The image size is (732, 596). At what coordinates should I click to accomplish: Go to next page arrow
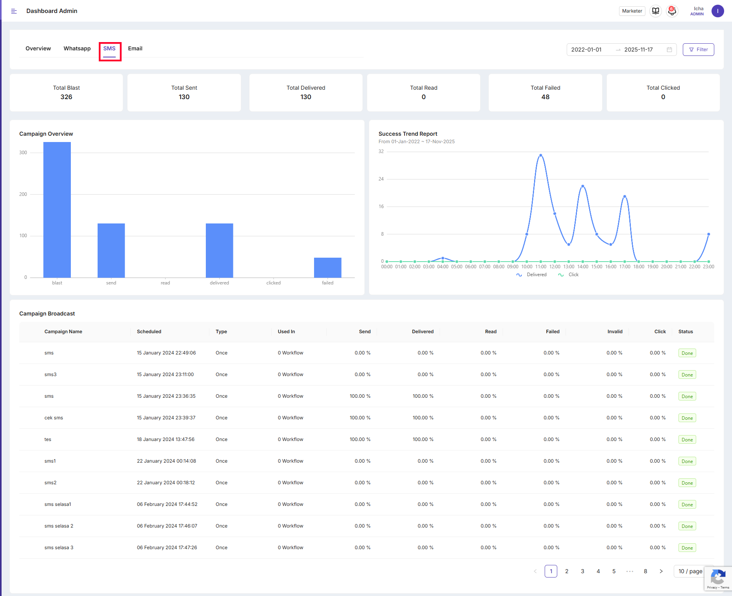pyautogui.click(x=661, y=571)
